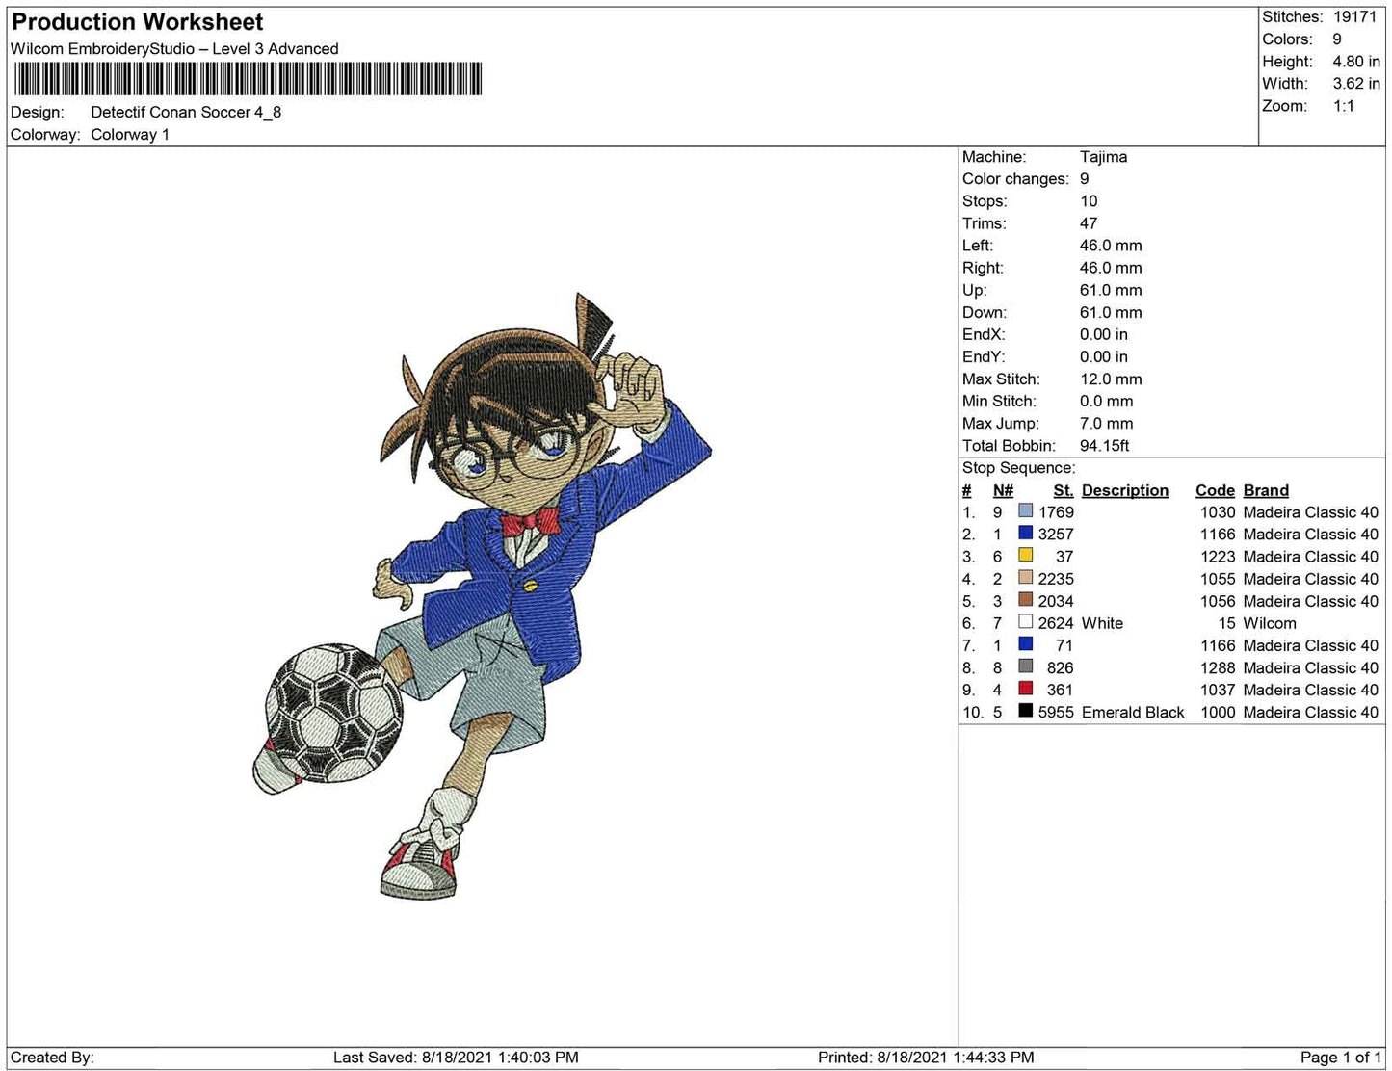
Task: Select the blue swatch in the 71-stitch row
Action: [1025, 644]
